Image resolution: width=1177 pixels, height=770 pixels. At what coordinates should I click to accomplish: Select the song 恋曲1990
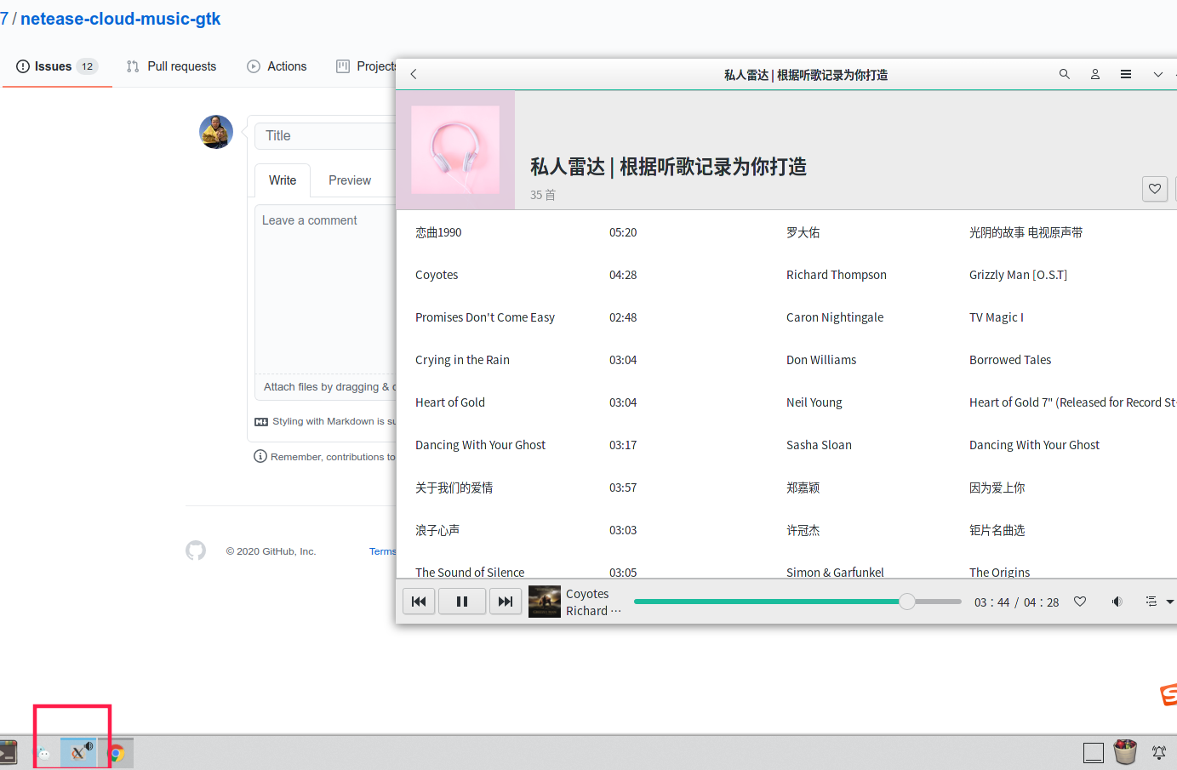pyautogui.click(x=438, y=232)
